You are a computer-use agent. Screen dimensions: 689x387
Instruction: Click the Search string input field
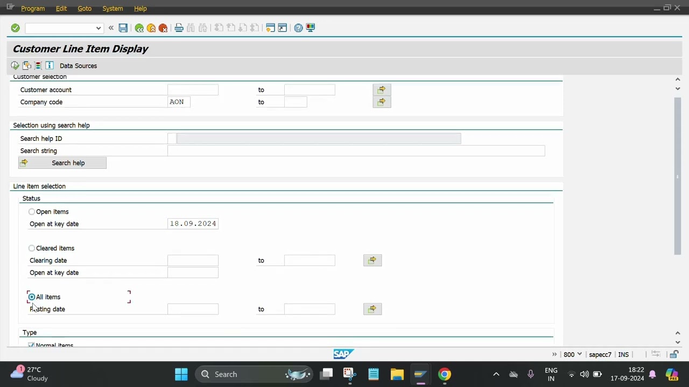pyautogui.click(x=356, y=151)
